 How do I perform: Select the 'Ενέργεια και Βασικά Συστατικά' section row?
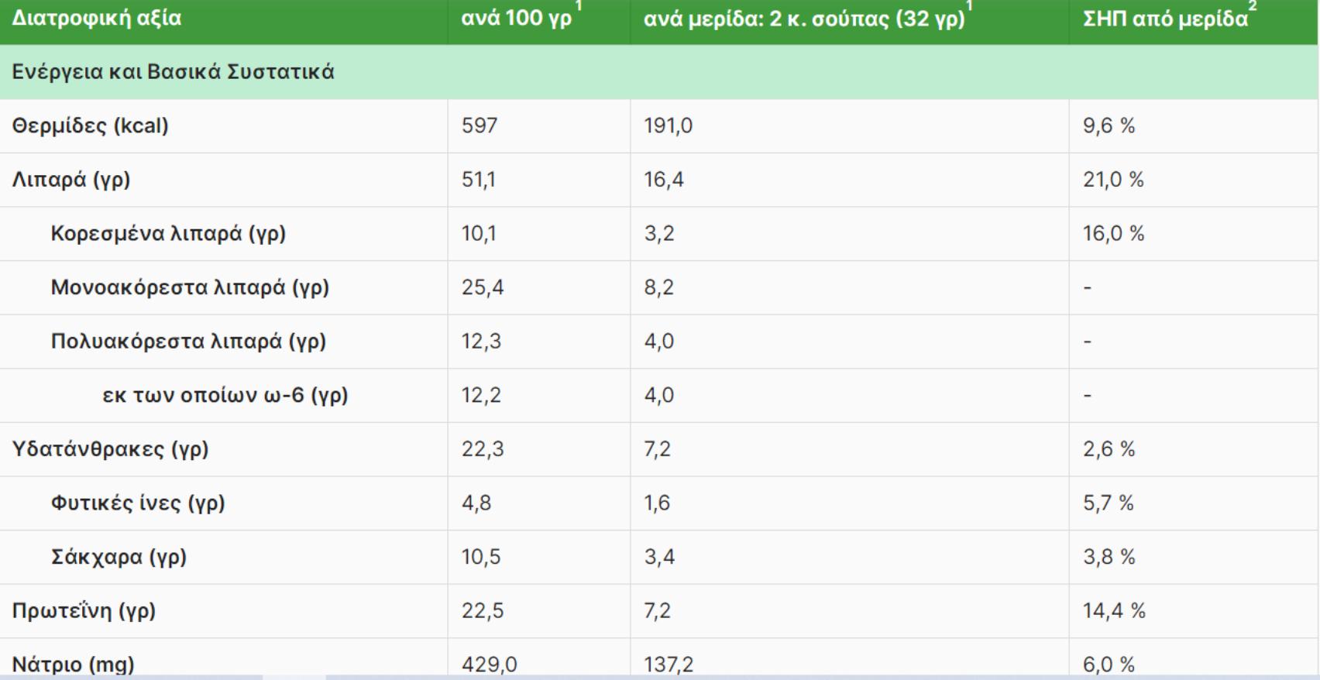tap(173, 72)
